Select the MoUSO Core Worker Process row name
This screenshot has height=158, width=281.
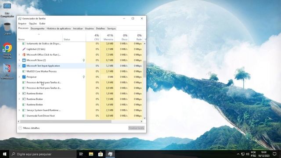(x=42, y=71)
